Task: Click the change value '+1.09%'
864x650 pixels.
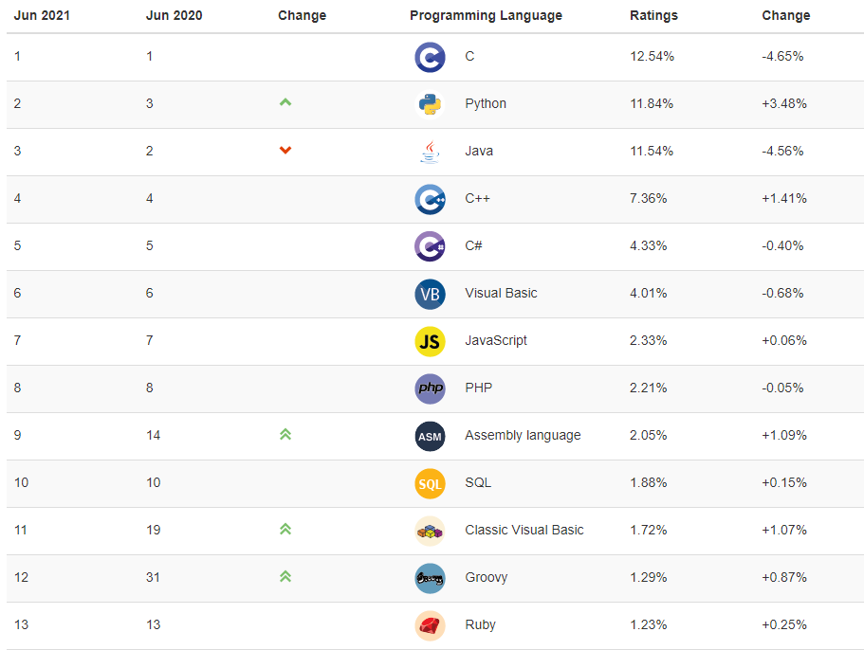Action: pyautogui.click(x=784, y=435)
